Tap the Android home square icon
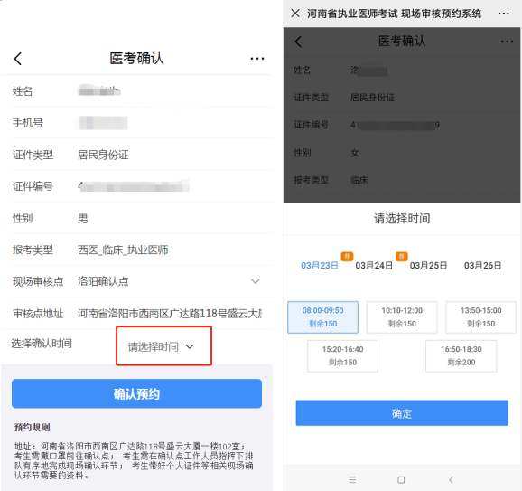This screenshot has height=491, width=522. pyautogui.click(x=401, y=479)
